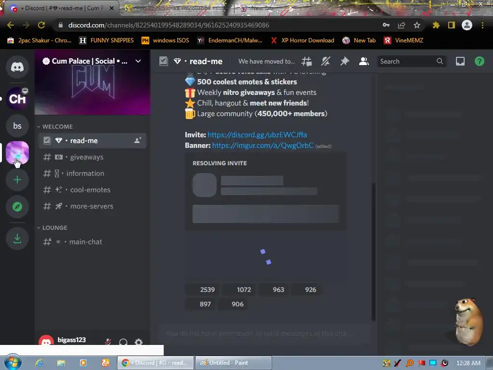Open the information channel
493x370 pixels.
pyautogui.click(x=92, y=173)
